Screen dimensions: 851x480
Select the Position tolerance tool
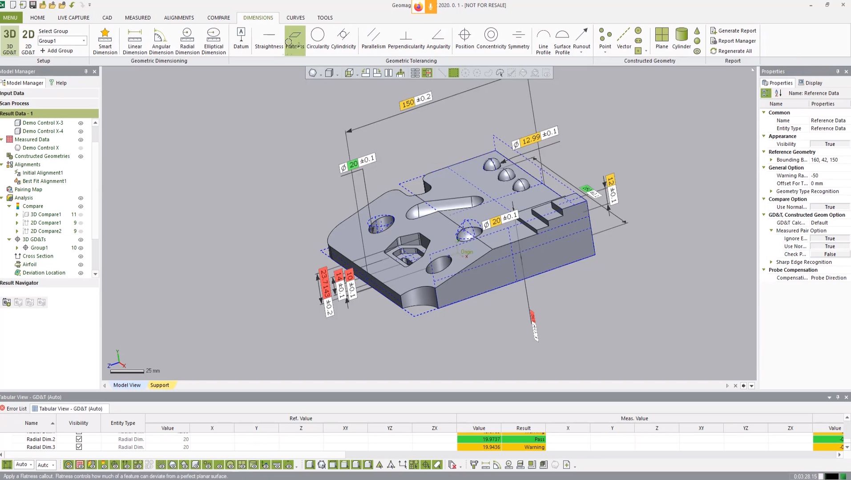(464, 39)
